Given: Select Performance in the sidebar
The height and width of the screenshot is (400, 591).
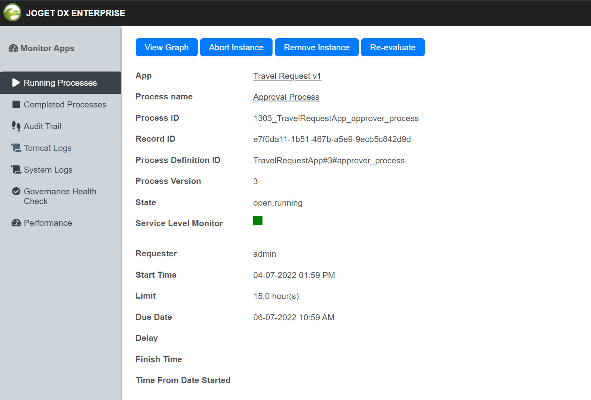Looking at the screenshot, I should click(x=48, y=223).
